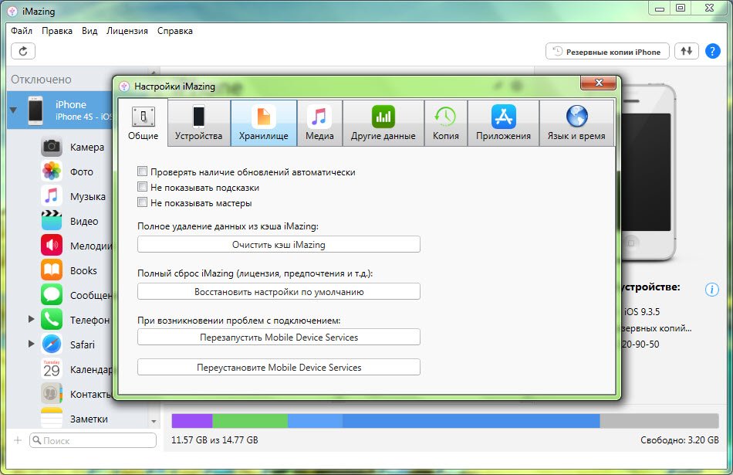Image resolution: width=733 pixels, height=475 pixels.
Task: Click the plus add icon near search
Action: coord(18,440)
